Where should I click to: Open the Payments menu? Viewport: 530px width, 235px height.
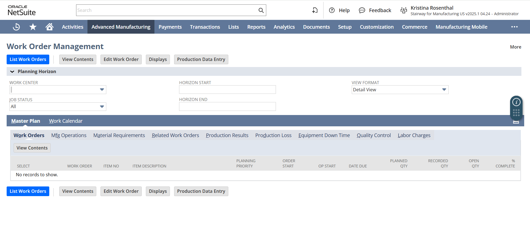pos(170,27)
